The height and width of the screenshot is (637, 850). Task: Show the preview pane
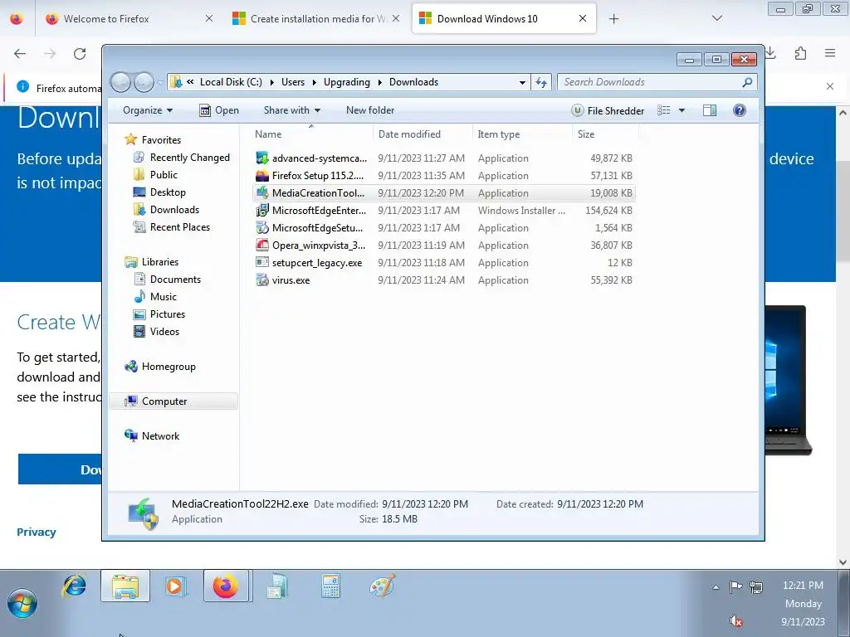click(x=710, y=110)
